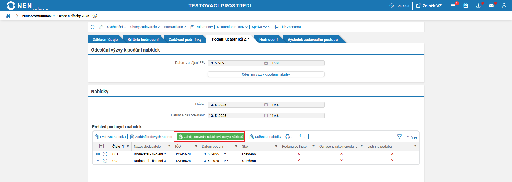Click calendar icon in Datum zahájení ZP
Viewport: 512px width, 182px height.
point(266,63)
